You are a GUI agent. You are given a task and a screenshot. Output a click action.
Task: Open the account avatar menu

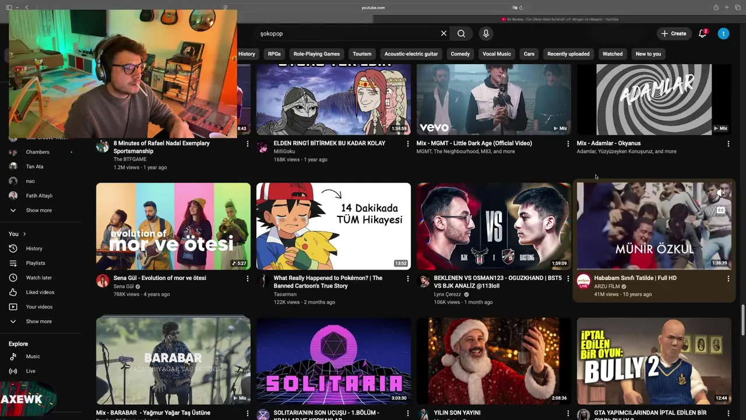[x=723, y=33]
